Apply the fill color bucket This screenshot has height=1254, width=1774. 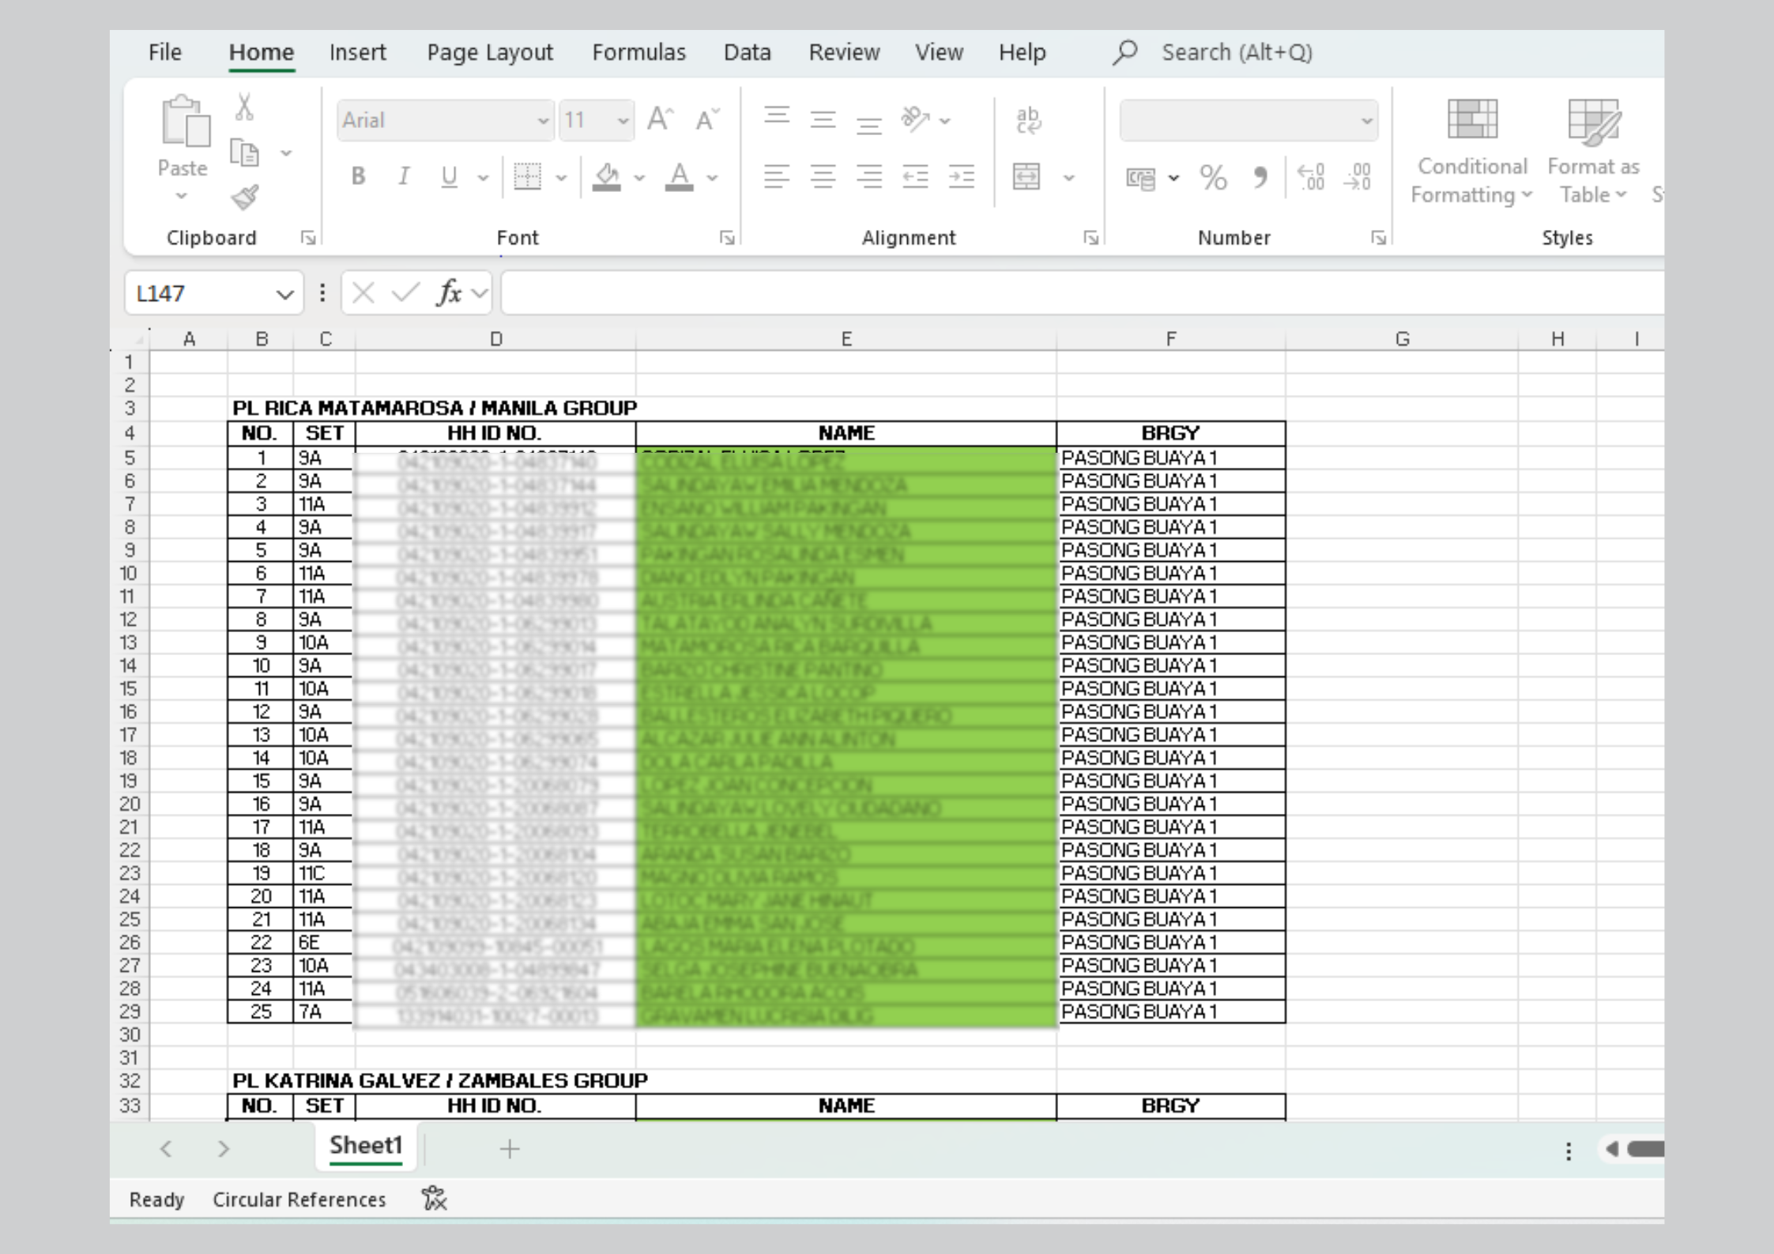pyautogui.click(x=607, y=176)
